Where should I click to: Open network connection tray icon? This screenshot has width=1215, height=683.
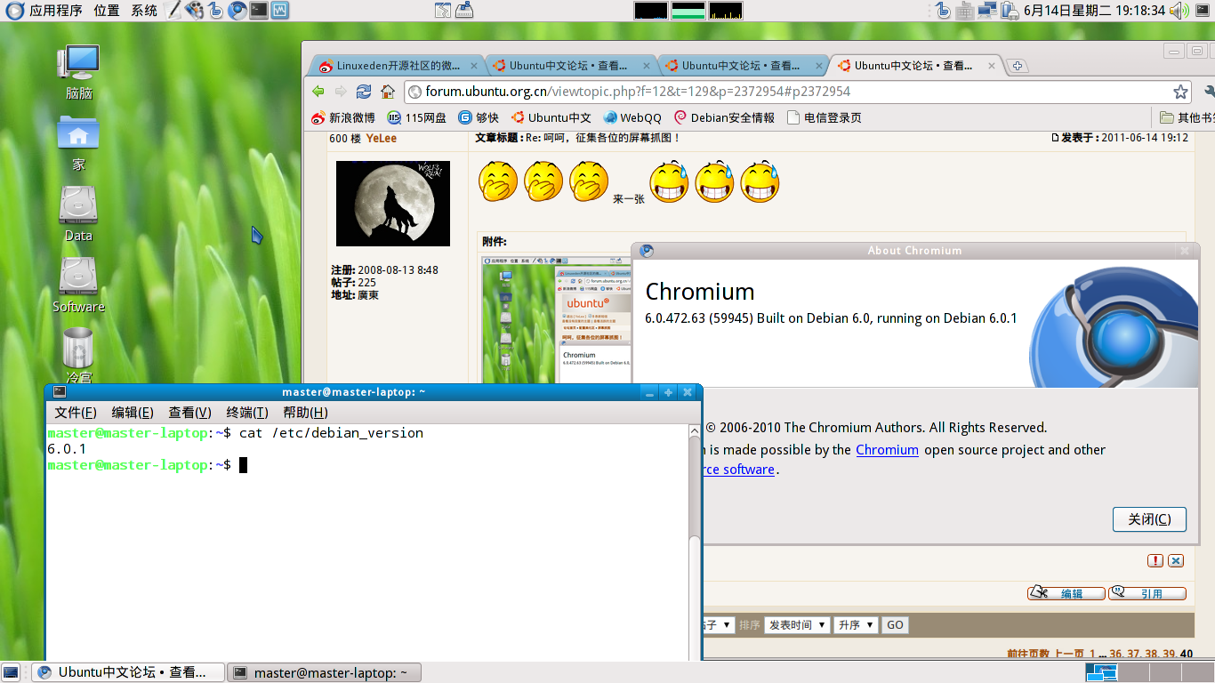click(986, 11)
